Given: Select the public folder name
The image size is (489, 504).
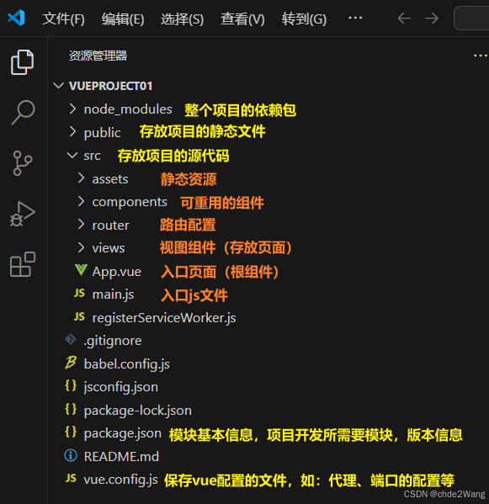Looking at the screenshot, I should click(102, 133).
